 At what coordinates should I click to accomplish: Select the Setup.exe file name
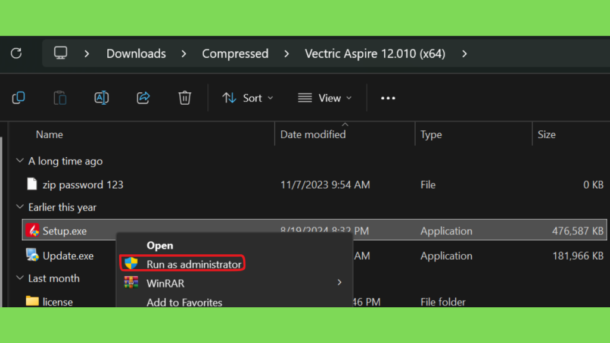click(64, 231)
